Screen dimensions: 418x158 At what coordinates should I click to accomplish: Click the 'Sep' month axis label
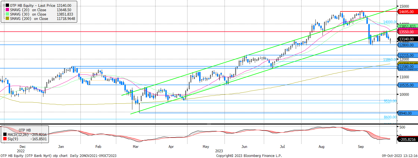click(361, 147)
